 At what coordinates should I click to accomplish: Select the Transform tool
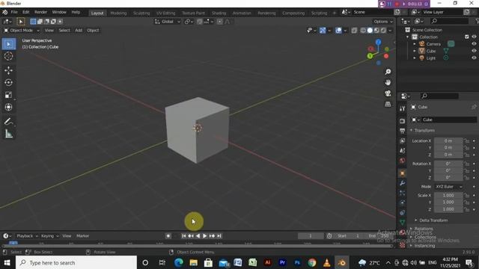pos(8,107)
